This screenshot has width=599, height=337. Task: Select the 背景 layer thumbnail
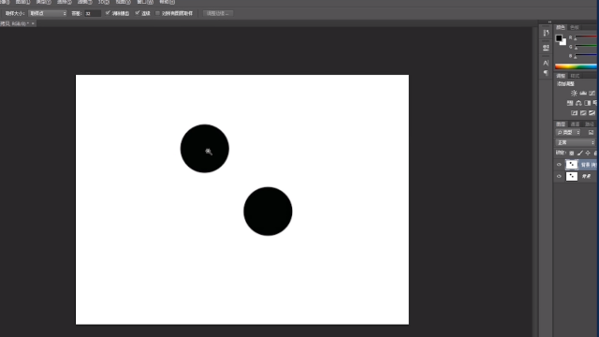572,176
